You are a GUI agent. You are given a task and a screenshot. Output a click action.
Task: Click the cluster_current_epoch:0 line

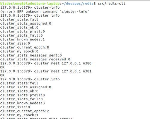(25, 47)
